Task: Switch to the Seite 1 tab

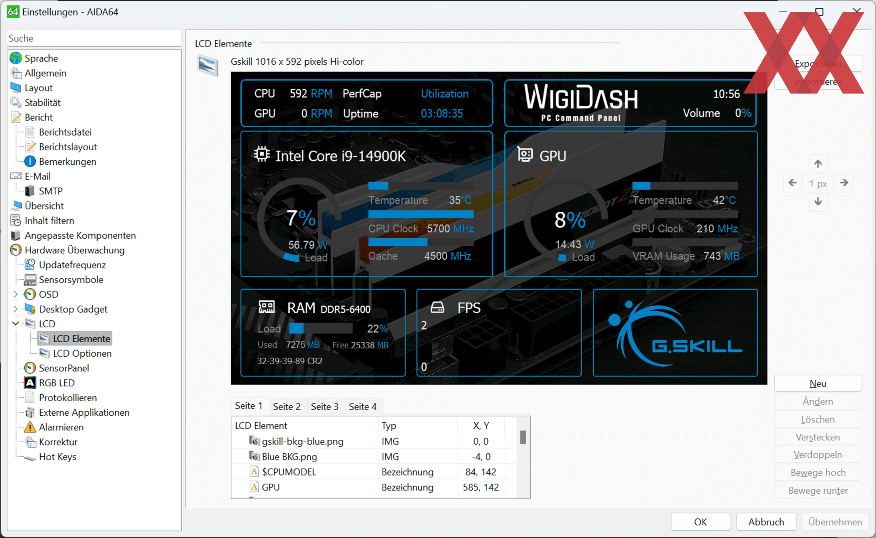Action: click(x=249, y=406)
